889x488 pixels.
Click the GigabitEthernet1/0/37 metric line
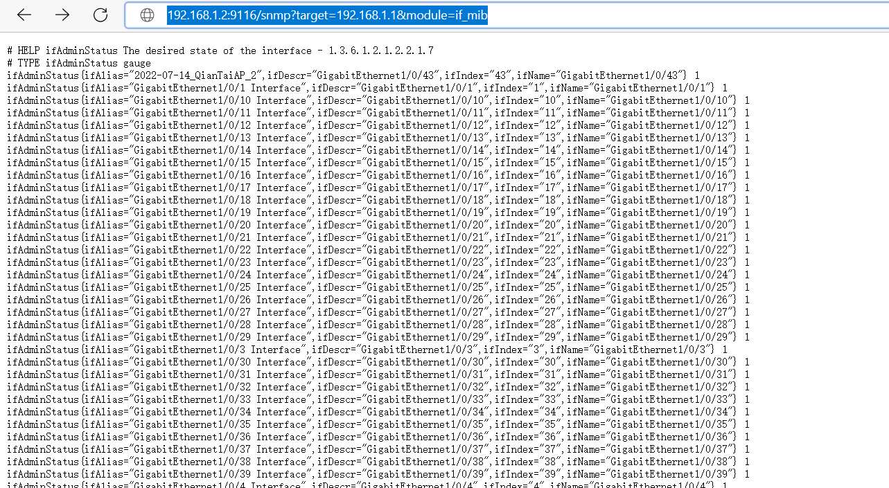click(378, 449)
